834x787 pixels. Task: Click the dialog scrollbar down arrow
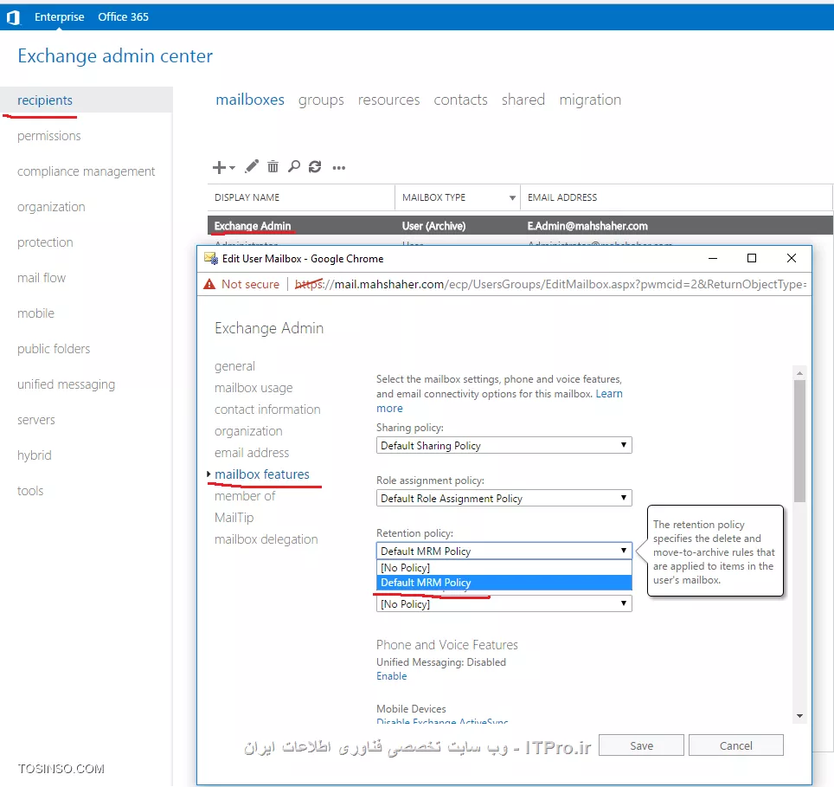click(x=799, y=716)
